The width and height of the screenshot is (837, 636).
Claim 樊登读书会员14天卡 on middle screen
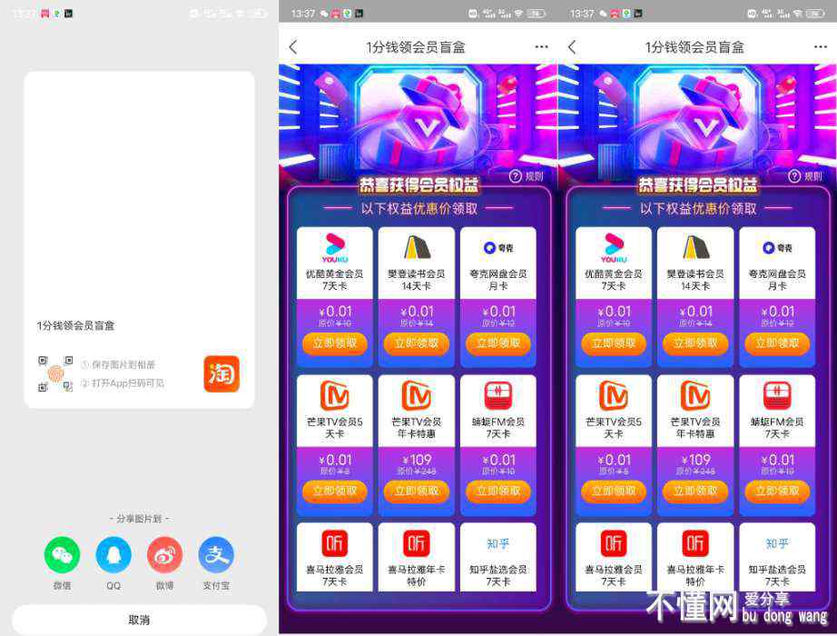[417, 343]
